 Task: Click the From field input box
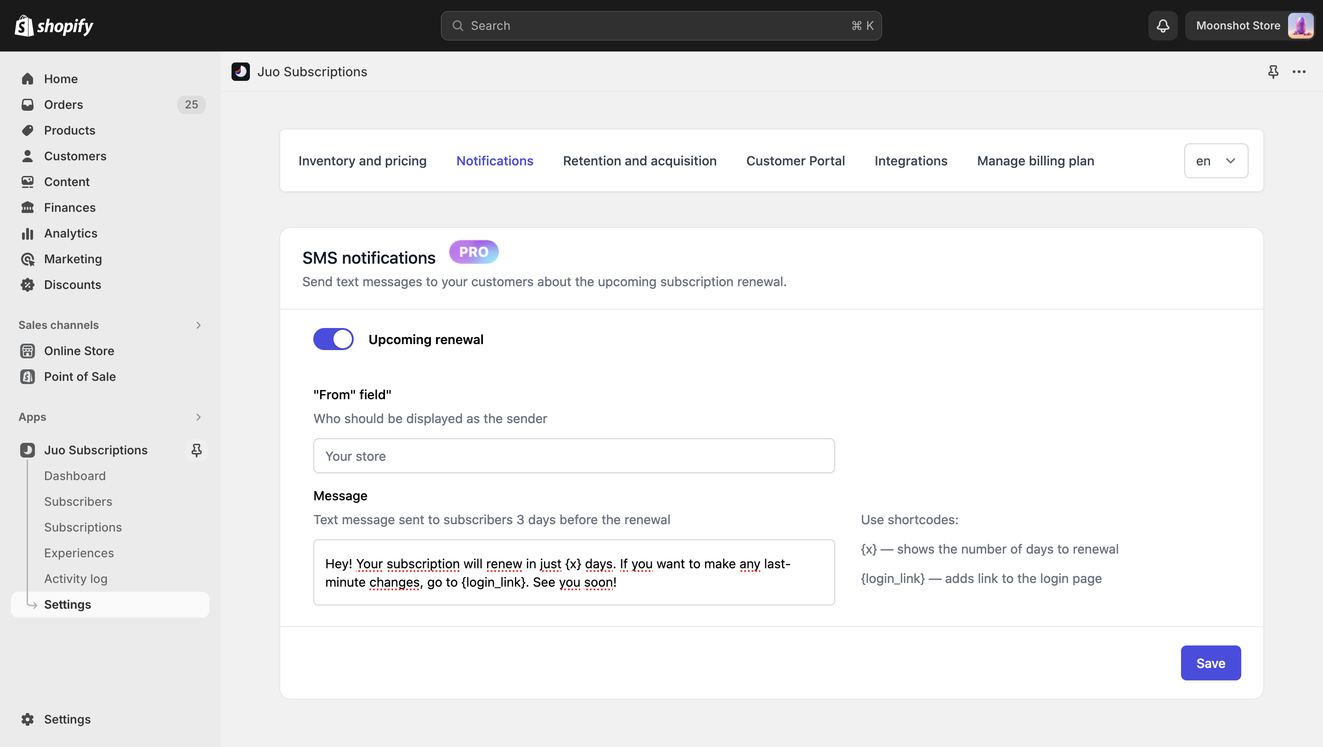tap(574, 455)
